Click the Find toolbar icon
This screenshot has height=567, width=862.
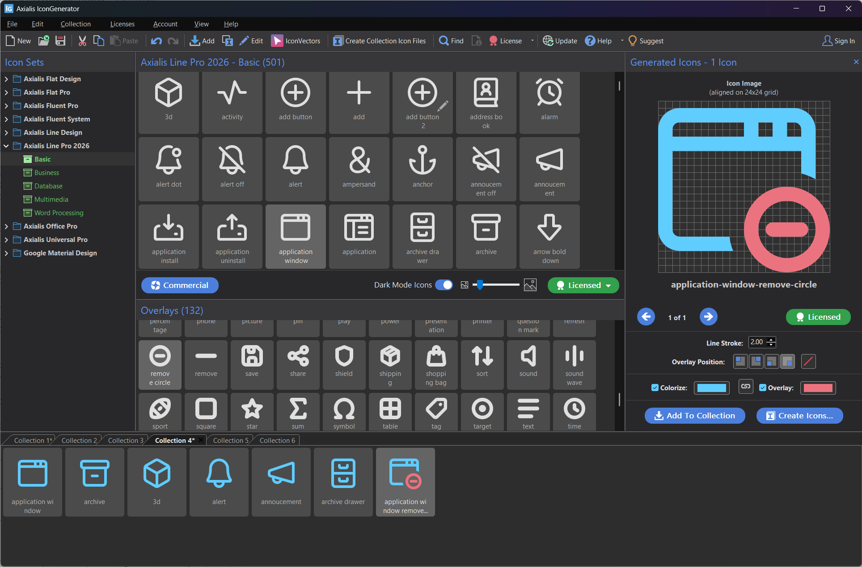tap(451, 41)
